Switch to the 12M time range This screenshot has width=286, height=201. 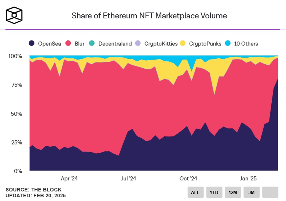pyautogui.click(x=232, y=192)
